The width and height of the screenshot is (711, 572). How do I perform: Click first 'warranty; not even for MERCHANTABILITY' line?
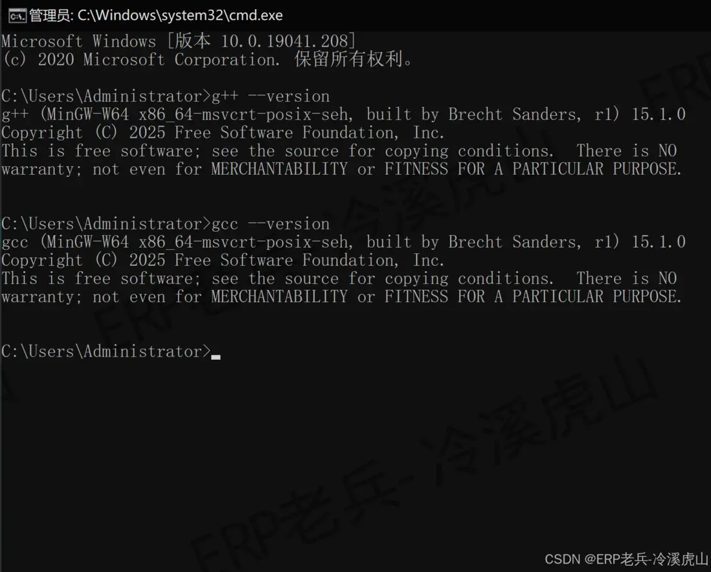pos(341,169)
